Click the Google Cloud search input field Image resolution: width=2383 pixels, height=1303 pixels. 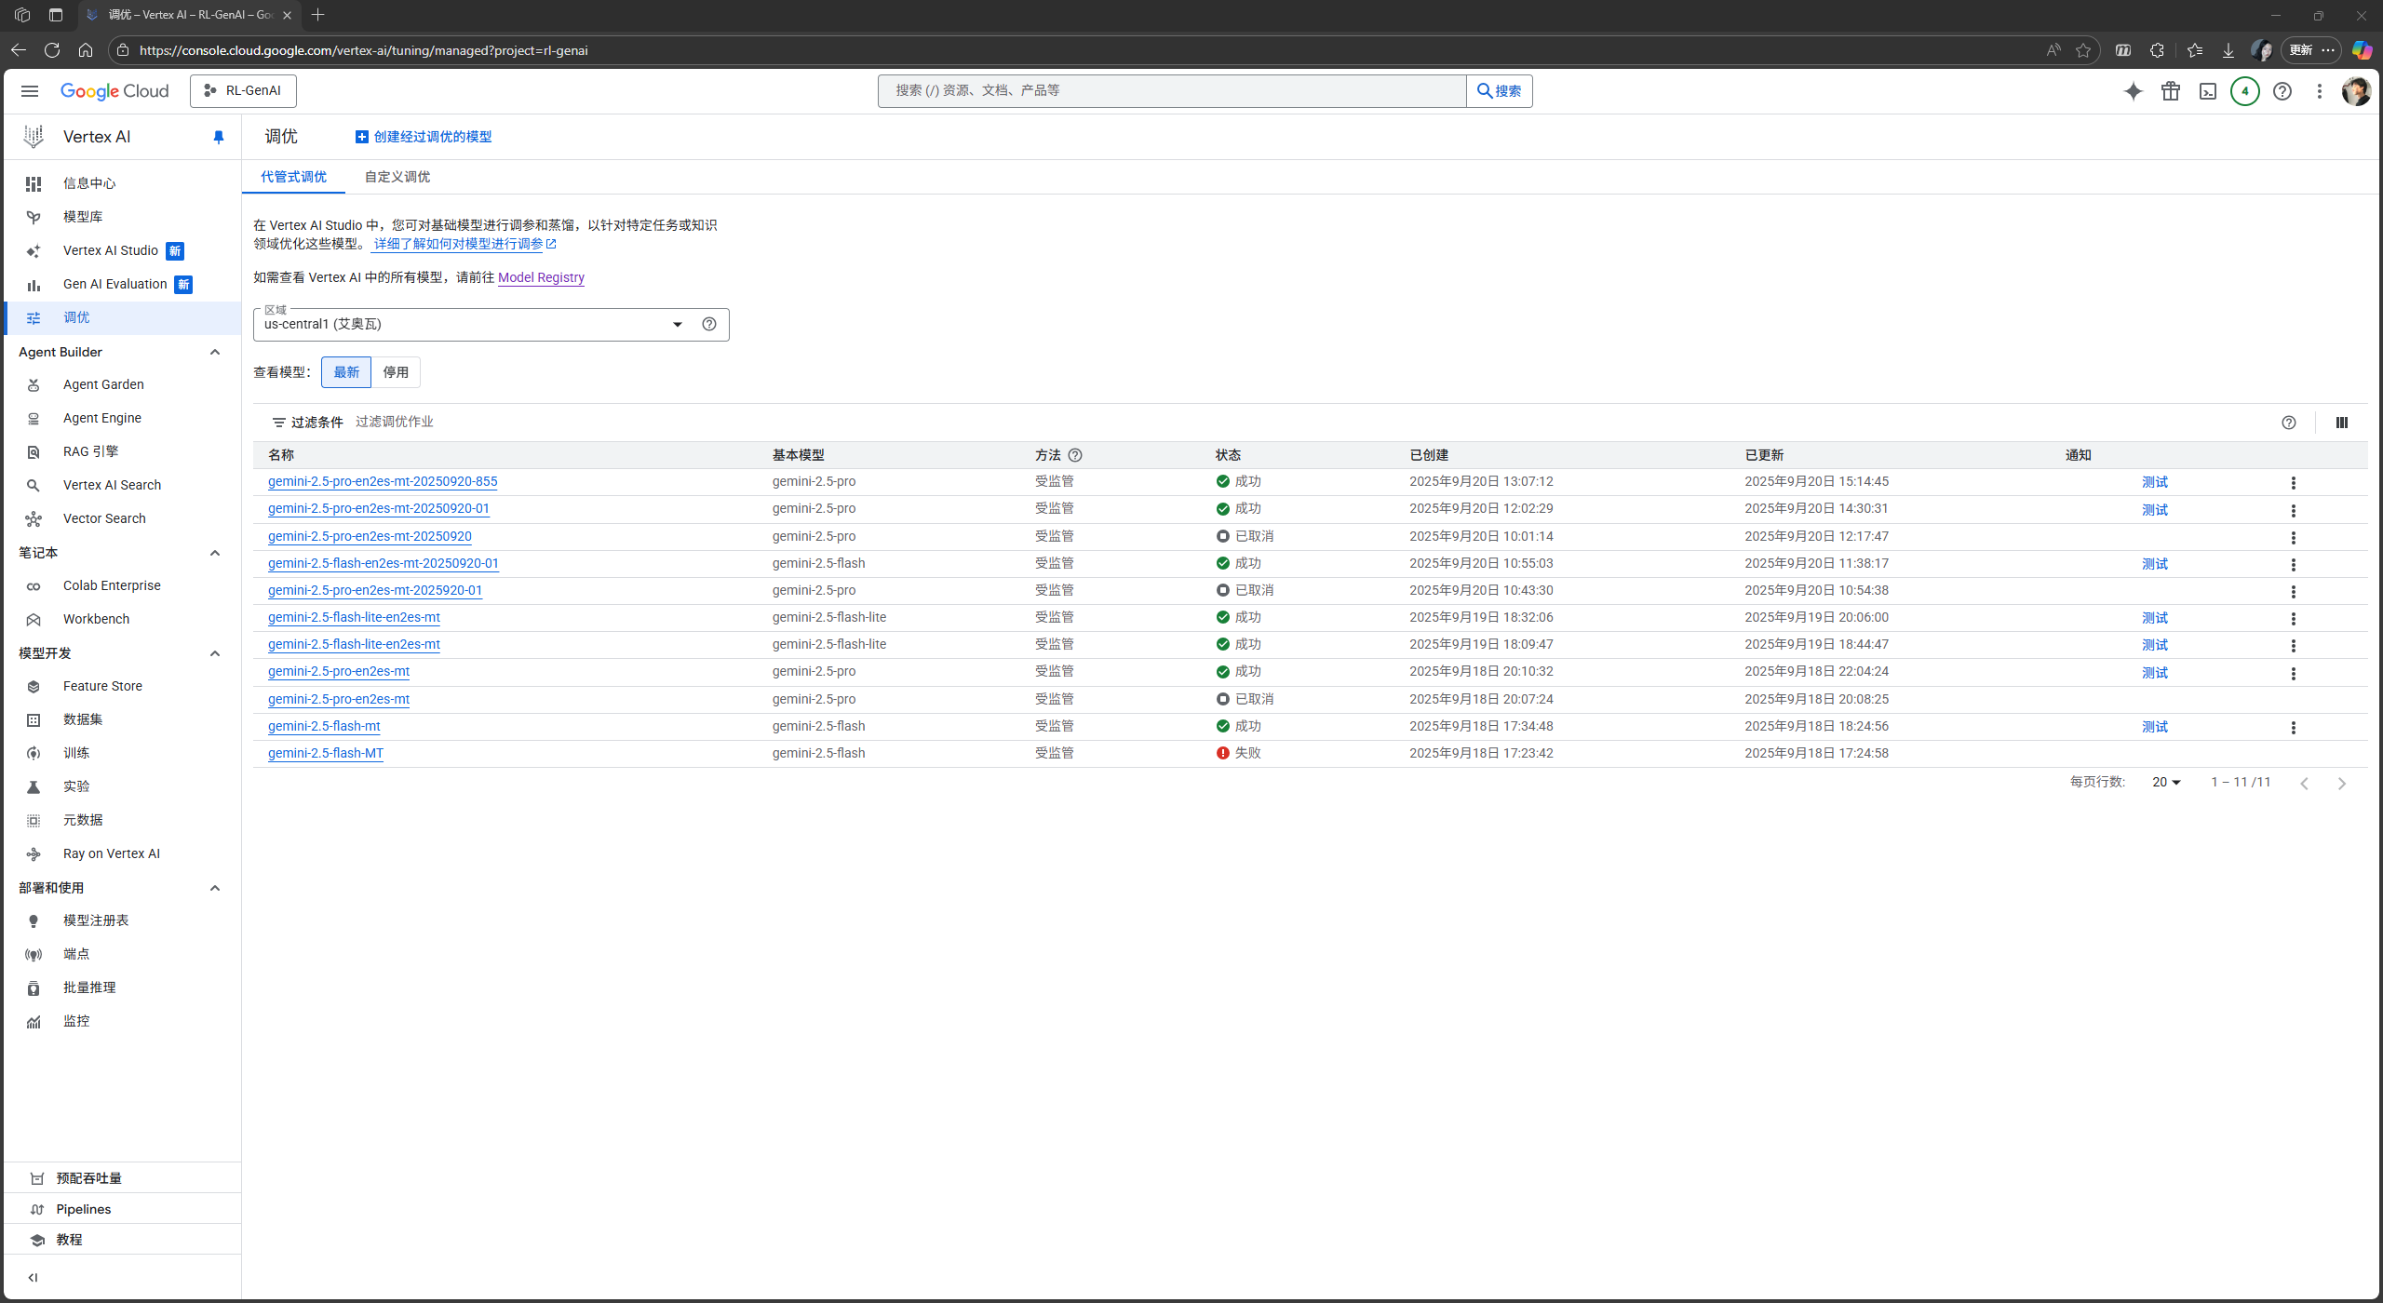point(1171,91)
